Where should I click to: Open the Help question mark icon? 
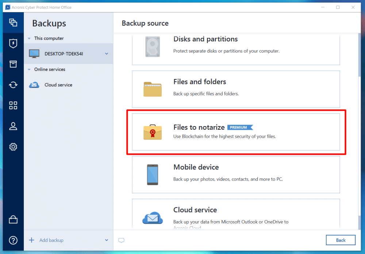(13, 240)
